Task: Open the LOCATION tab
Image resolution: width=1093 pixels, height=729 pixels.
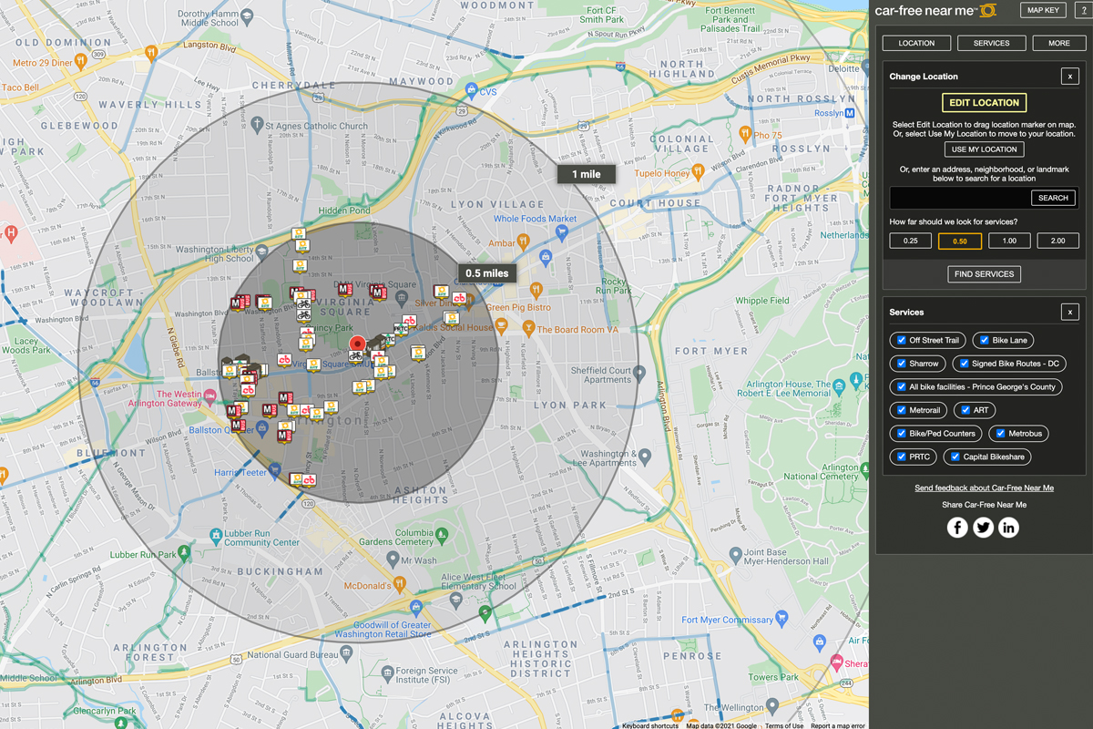Action: click(x=916, y=43)
